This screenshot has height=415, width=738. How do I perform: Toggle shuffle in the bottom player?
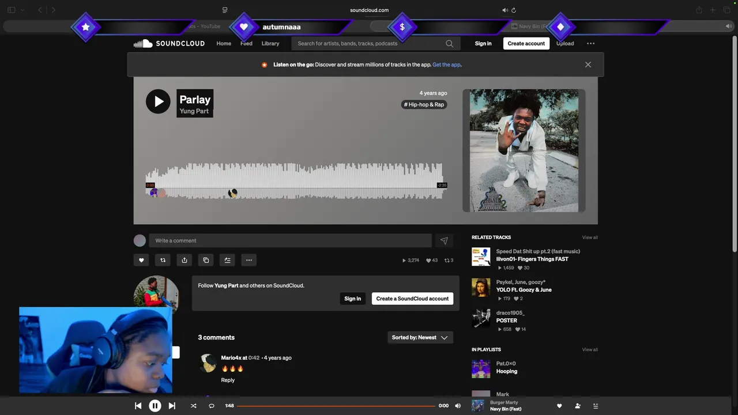point(194,406)
